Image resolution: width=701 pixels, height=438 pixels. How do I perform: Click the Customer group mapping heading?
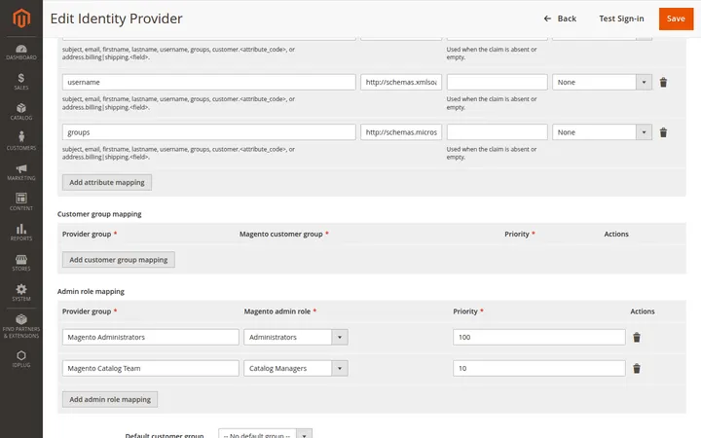pyautogui.click(x=99, y=214)
